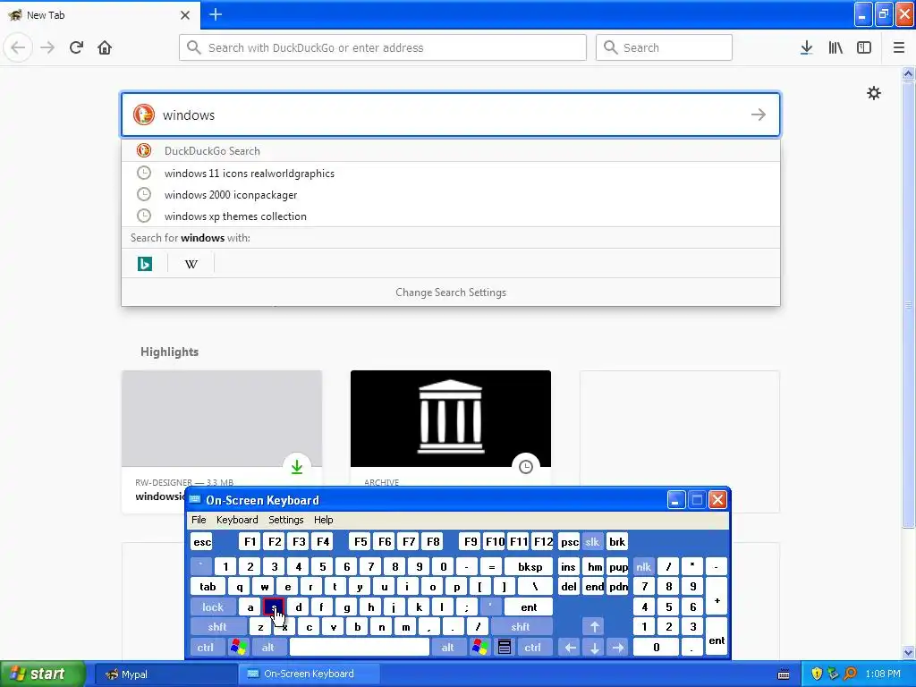Open the Archive highlight thumbnail
Screen dimensions: 916x687
point(451,419)
